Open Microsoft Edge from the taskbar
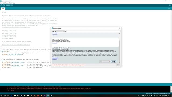Screen dimensions: 172x97 click(12, 96)
